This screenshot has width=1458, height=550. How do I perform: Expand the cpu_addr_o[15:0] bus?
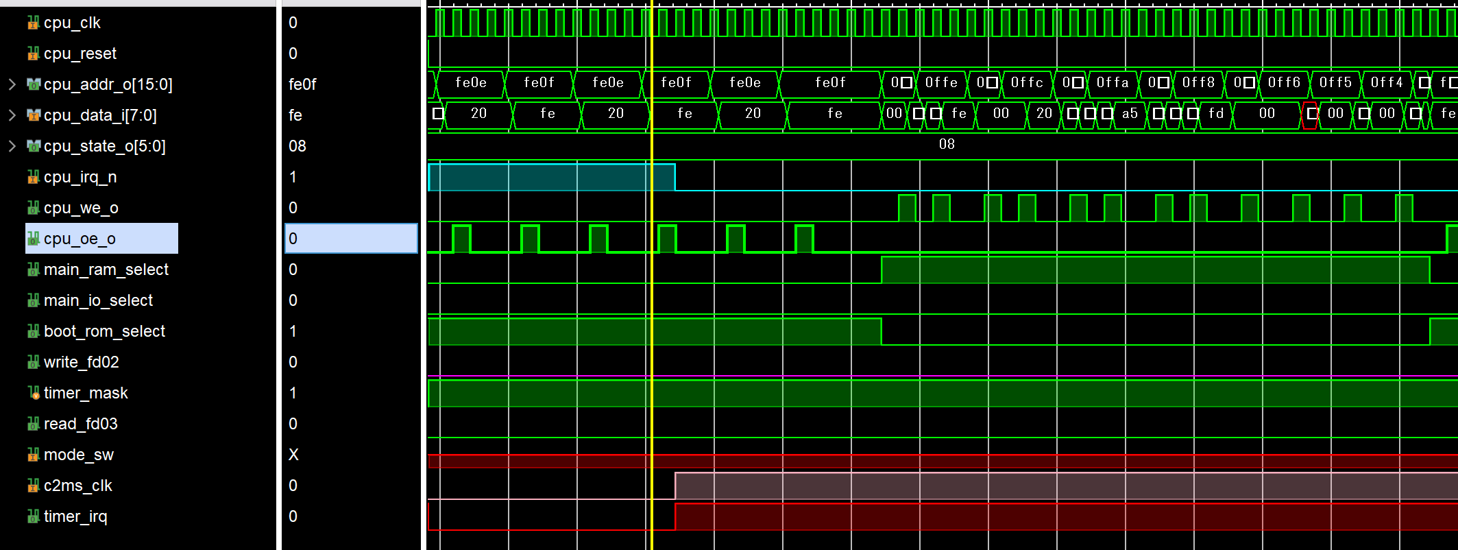(12, 84)
